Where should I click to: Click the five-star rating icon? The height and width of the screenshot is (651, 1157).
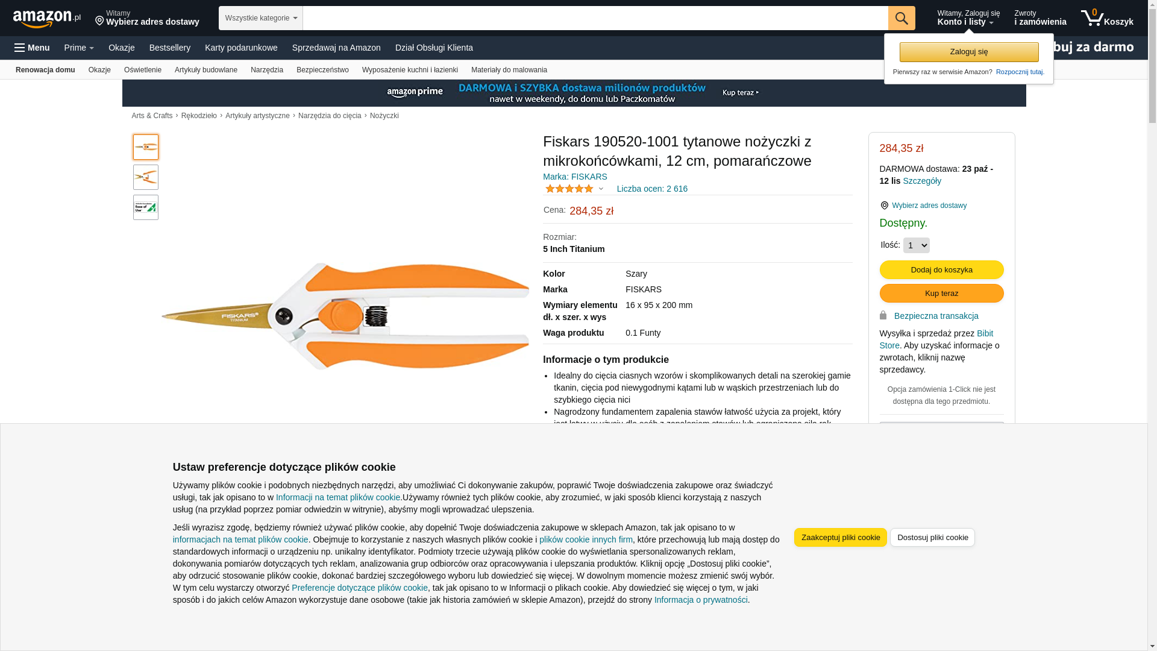(569, 189)
